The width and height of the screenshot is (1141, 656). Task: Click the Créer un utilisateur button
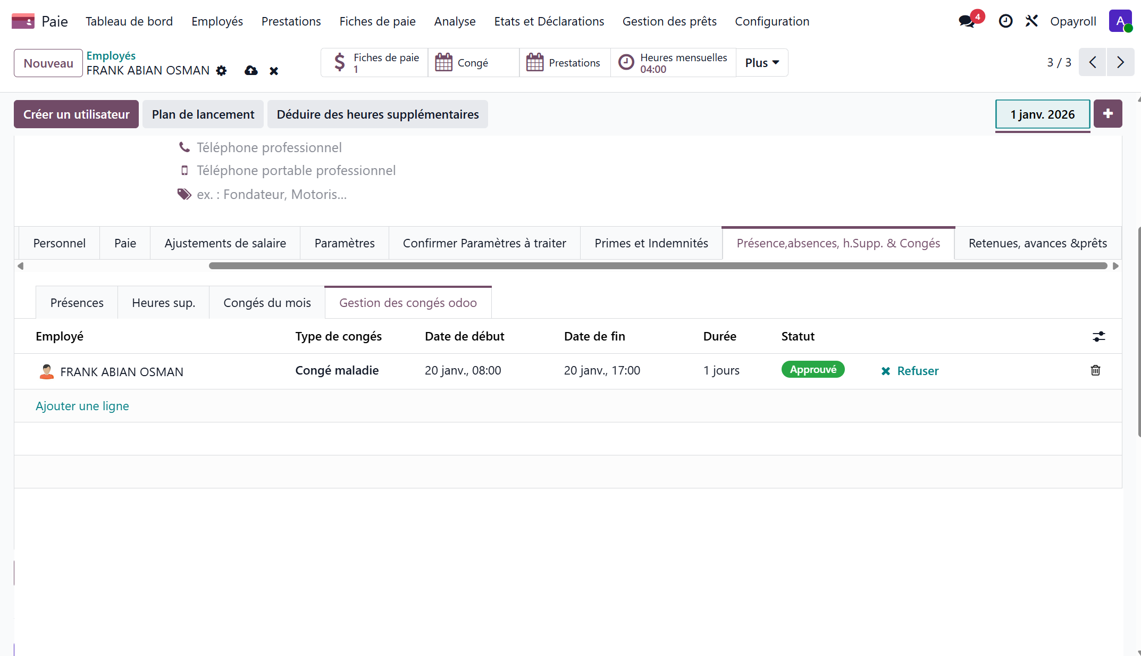coord(76,114)
